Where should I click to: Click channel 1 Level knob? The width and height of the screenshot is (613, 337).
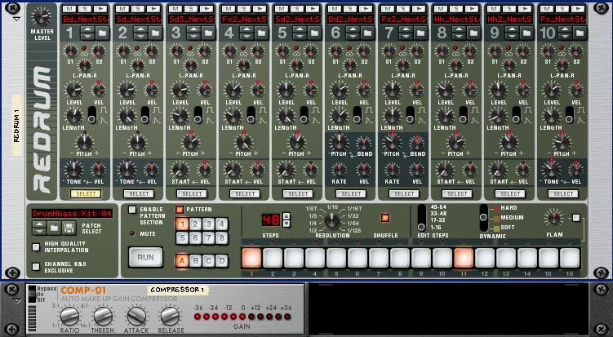click(x=74, y=90)
